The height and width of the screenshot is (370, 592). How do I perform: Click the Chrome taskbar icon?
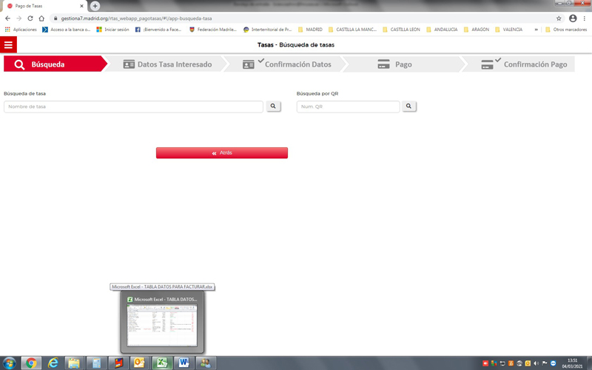pyautogui.click(x=31, y=363)
